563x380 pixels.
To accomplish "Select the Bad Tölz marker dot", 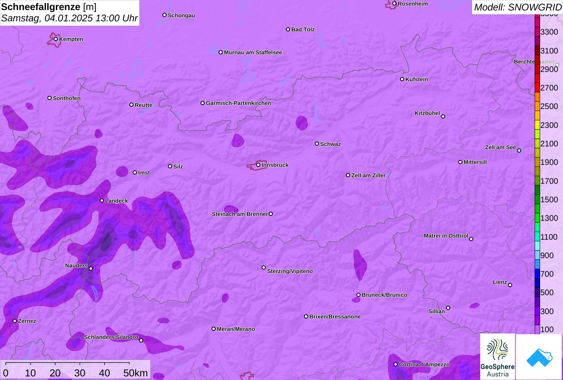I will click(x=288, y=29).
